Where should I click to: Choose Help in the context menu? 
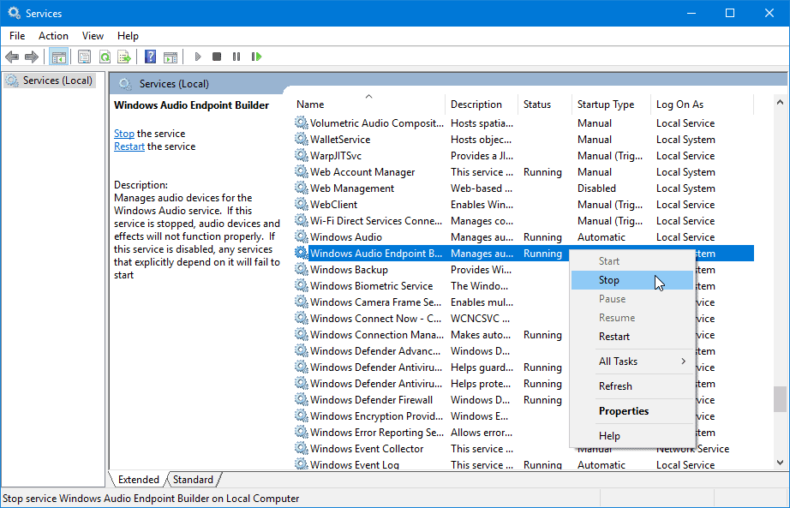point(632,436)
